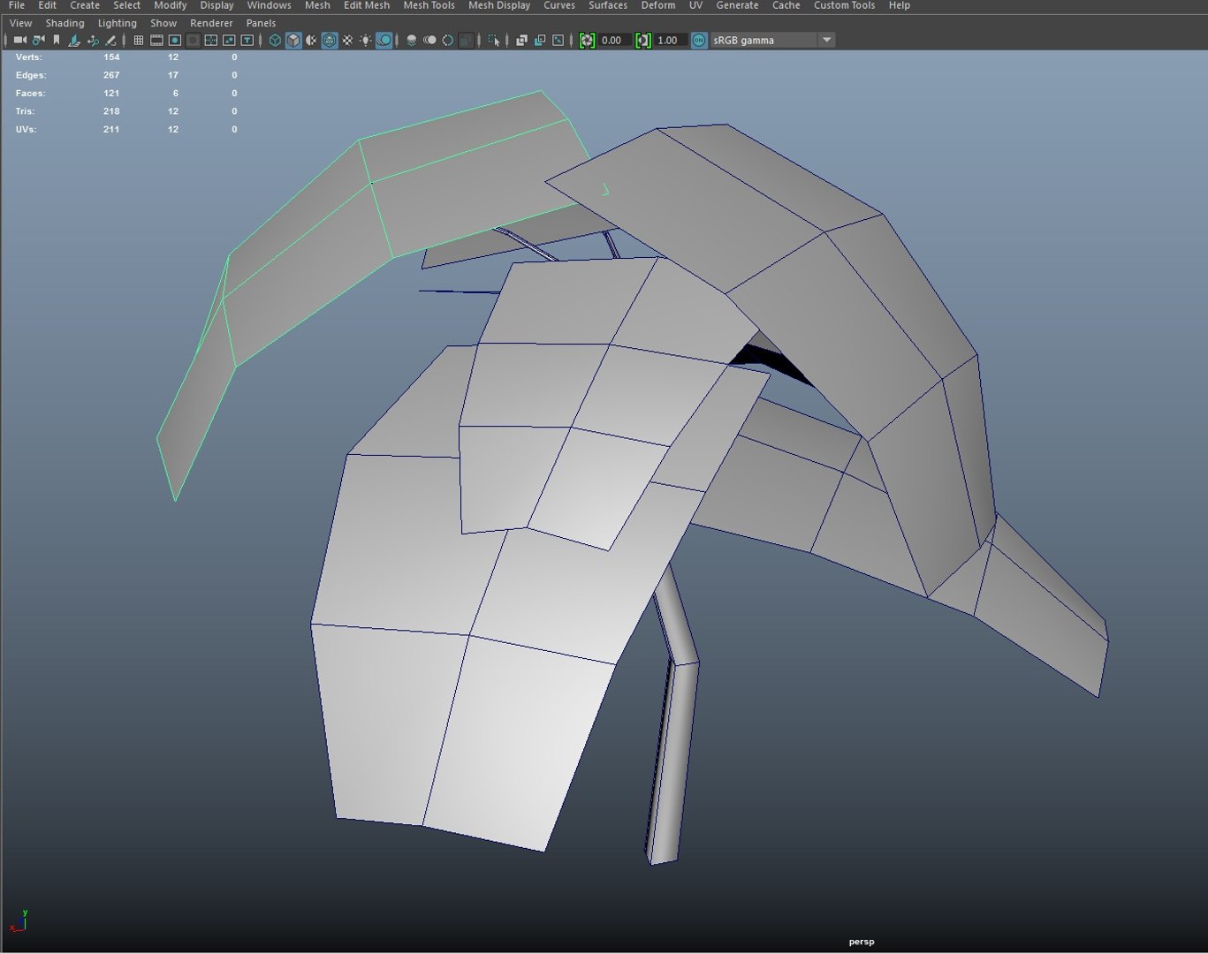Toggle the viewport grid display

tap(139, 40)
